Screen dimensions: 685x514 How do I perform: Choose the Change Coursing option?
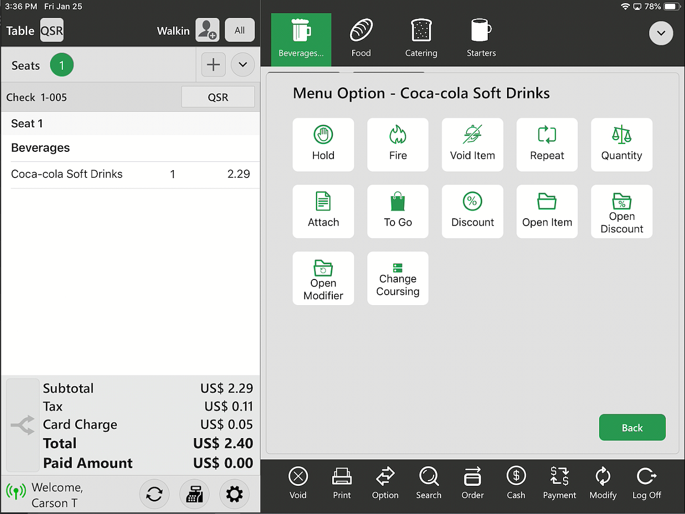tap(398, 278)
